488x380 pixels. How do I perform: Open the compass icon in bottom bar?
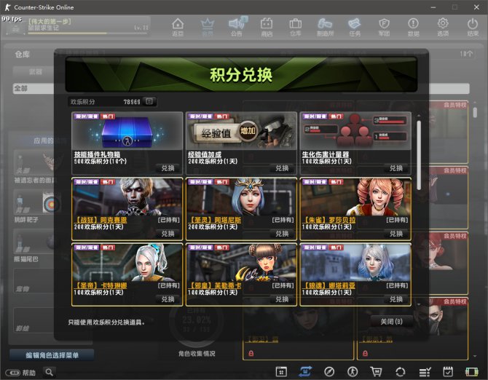point(329,371)
